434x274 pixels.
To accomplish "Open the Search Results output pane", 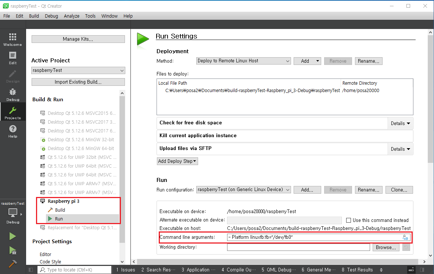I will 158,270.
